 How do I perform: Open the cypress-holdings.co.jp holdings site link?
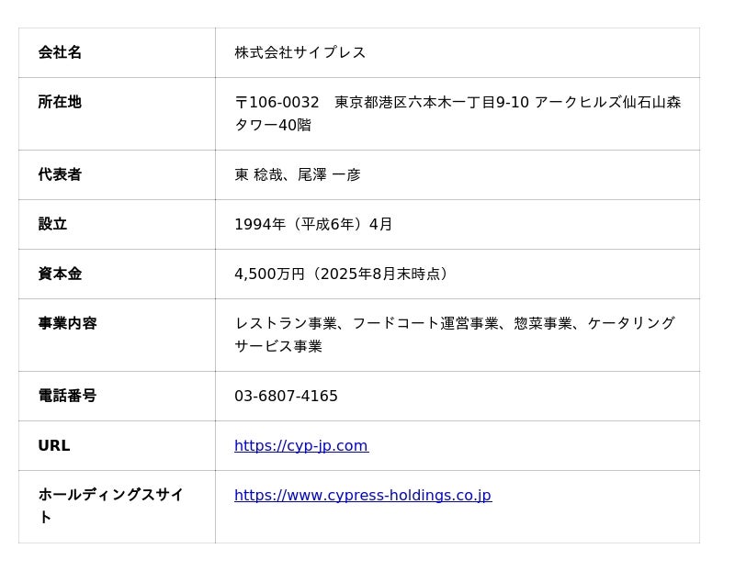pos(363,495)
